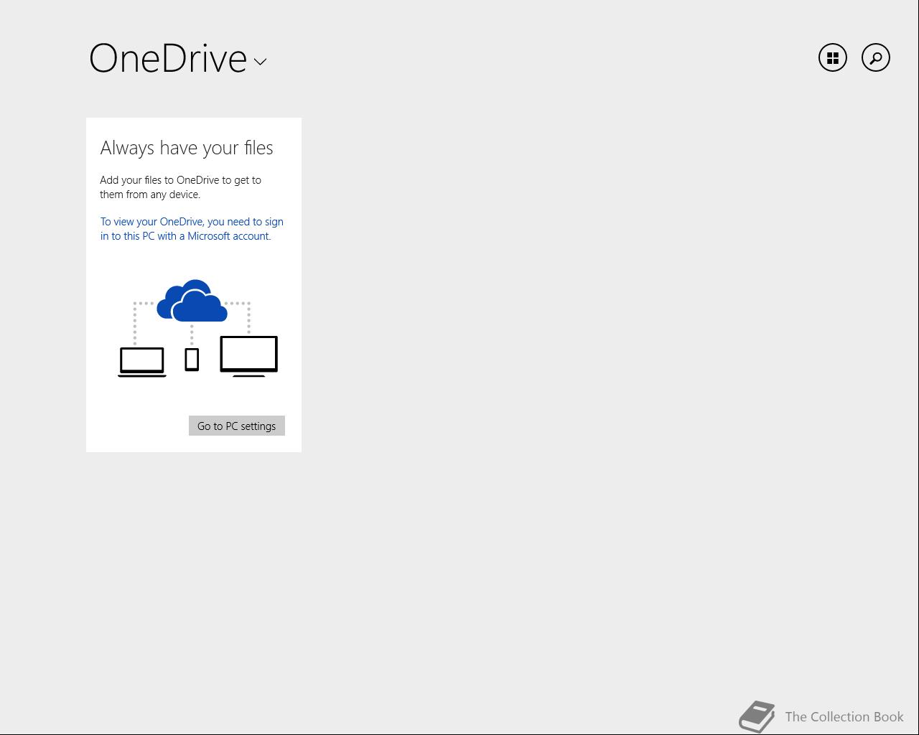Select the 'Always have your files' heading
919x735 pixels.
[187, 148]
